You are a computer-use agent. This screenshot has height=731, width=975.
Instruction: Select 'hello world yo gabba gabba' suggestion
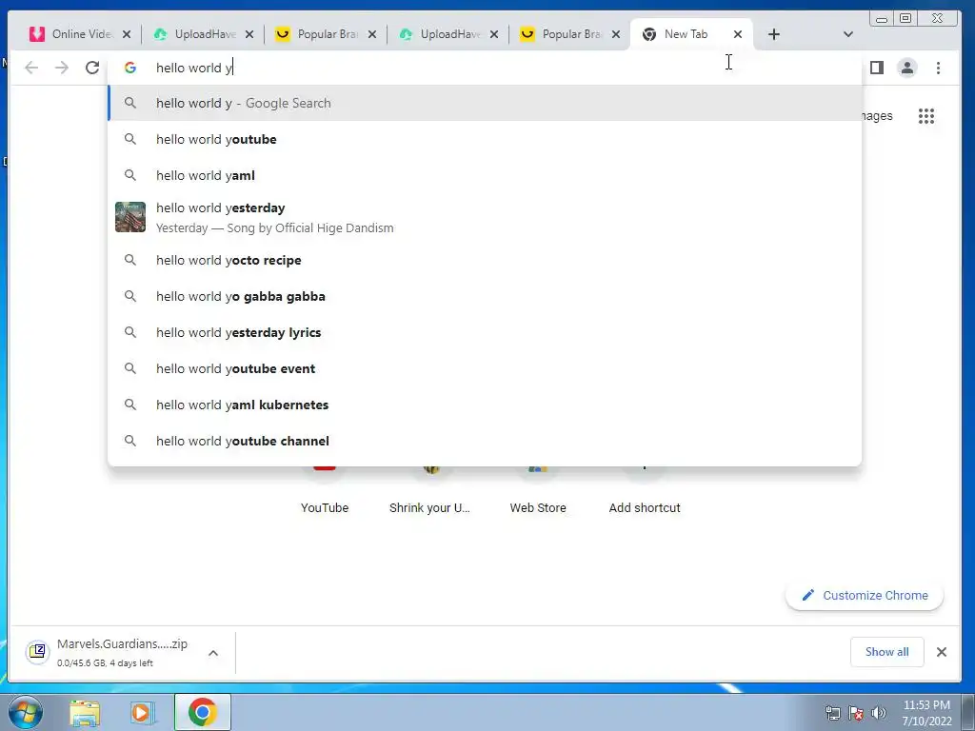click(485, 296)
